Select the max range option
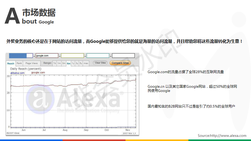Viewport: 251px width, 141px height. pyautogui.click(x=86, y=63)
